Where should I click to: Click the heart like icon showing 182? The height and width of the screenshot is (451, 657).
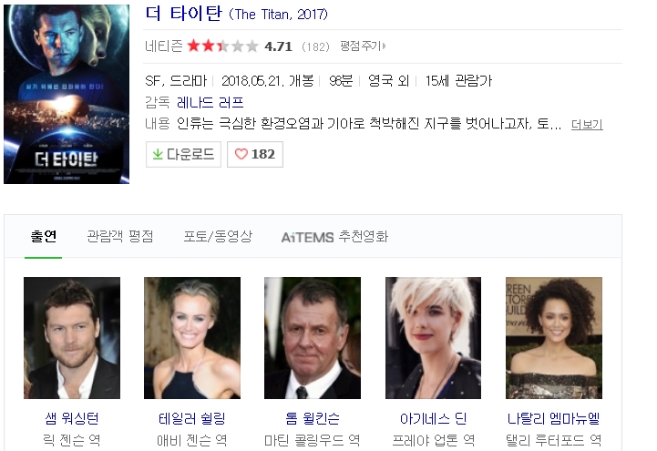point(241,154)
